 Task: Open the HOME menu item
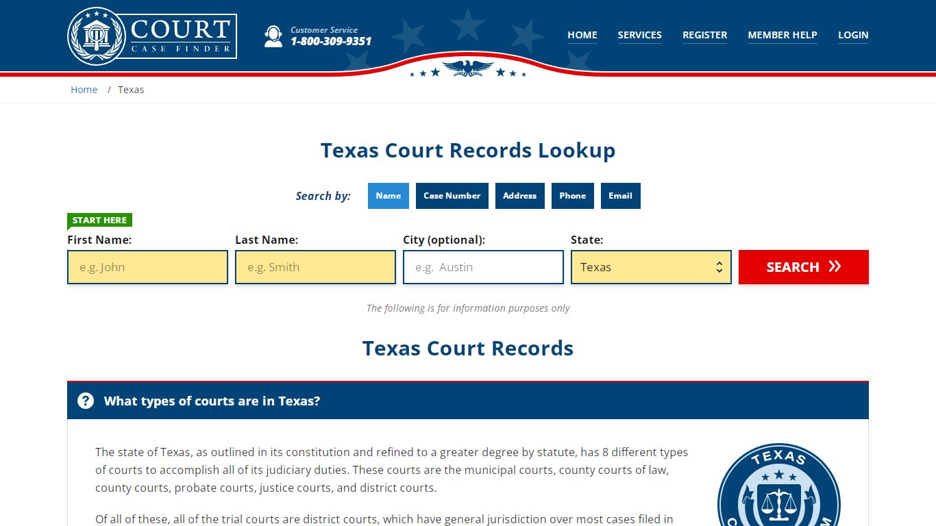pos(582,35)
